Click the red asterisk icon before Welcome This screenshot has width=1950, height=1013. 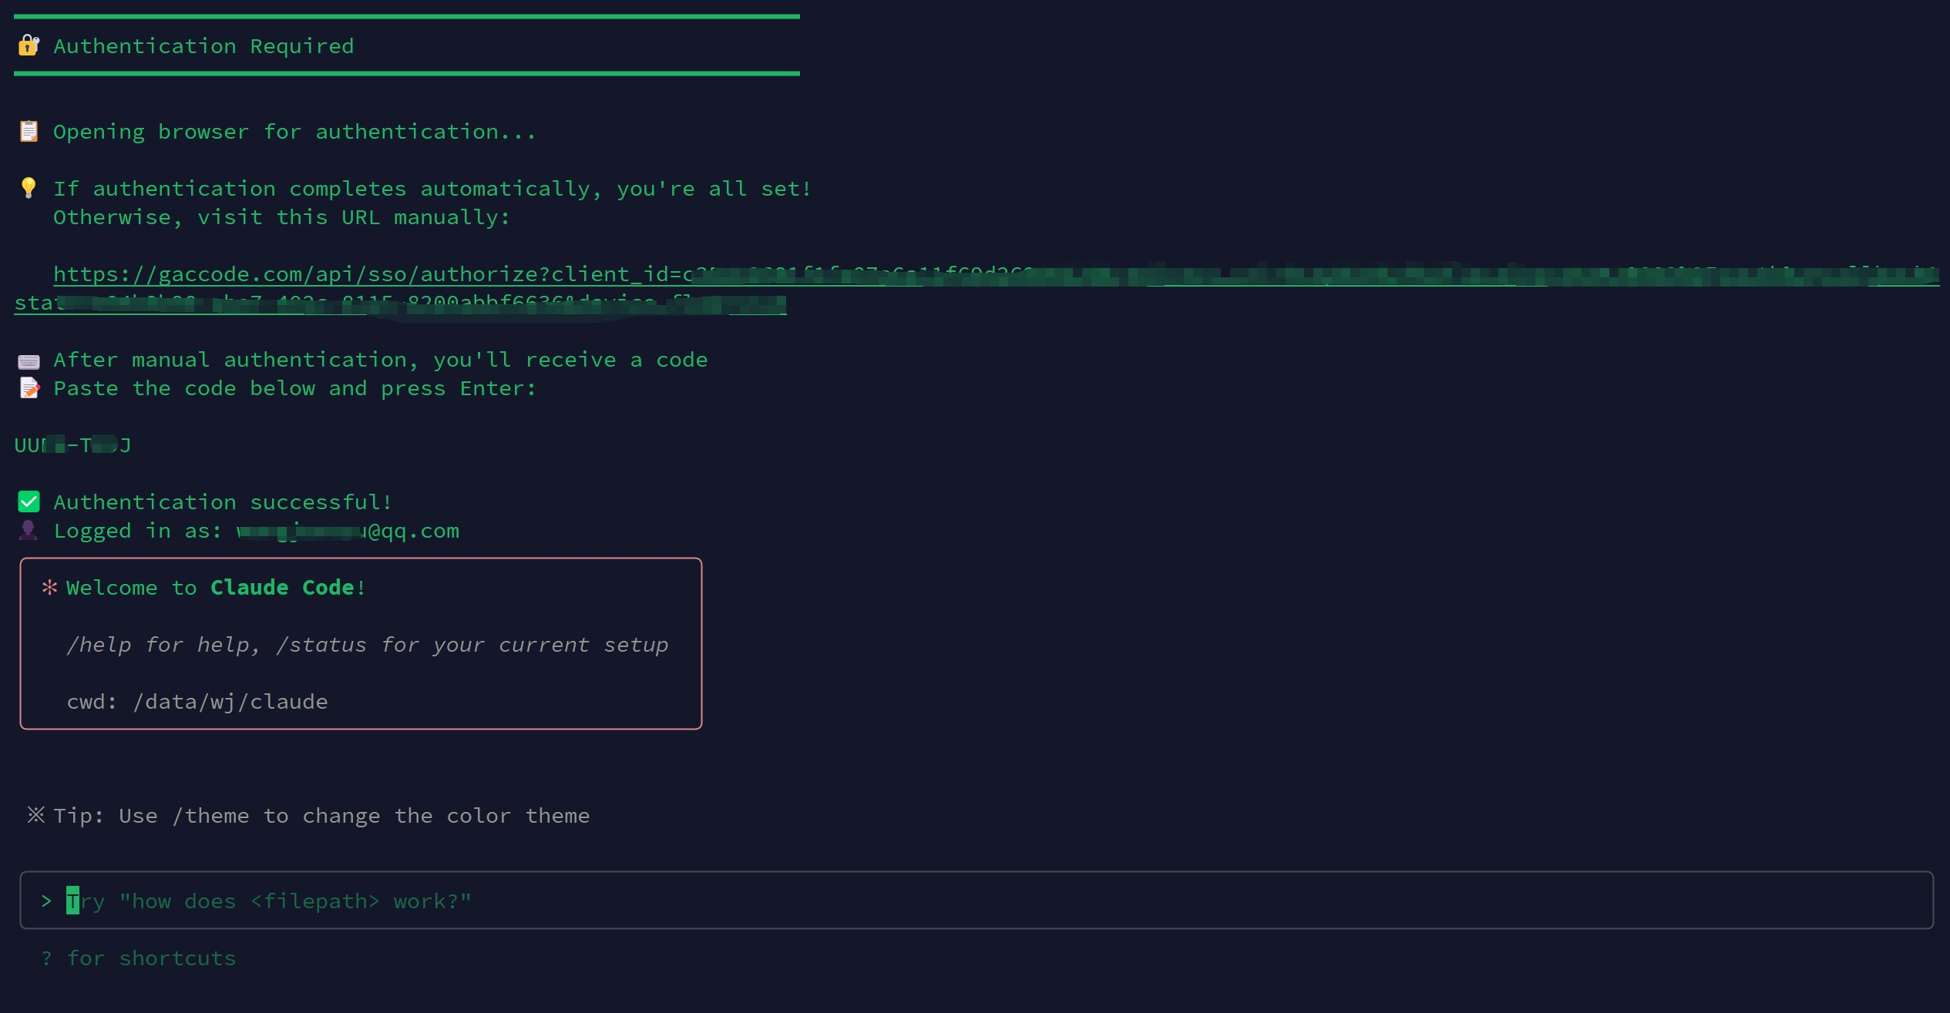tap(49, 588)
